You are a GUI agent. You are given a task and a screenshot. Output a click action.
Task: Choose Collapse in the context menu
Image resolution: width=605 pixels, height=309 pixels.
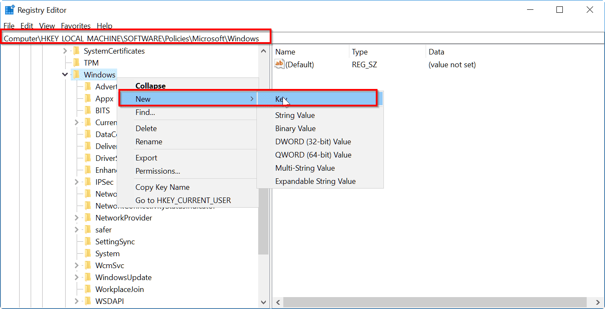187,86
